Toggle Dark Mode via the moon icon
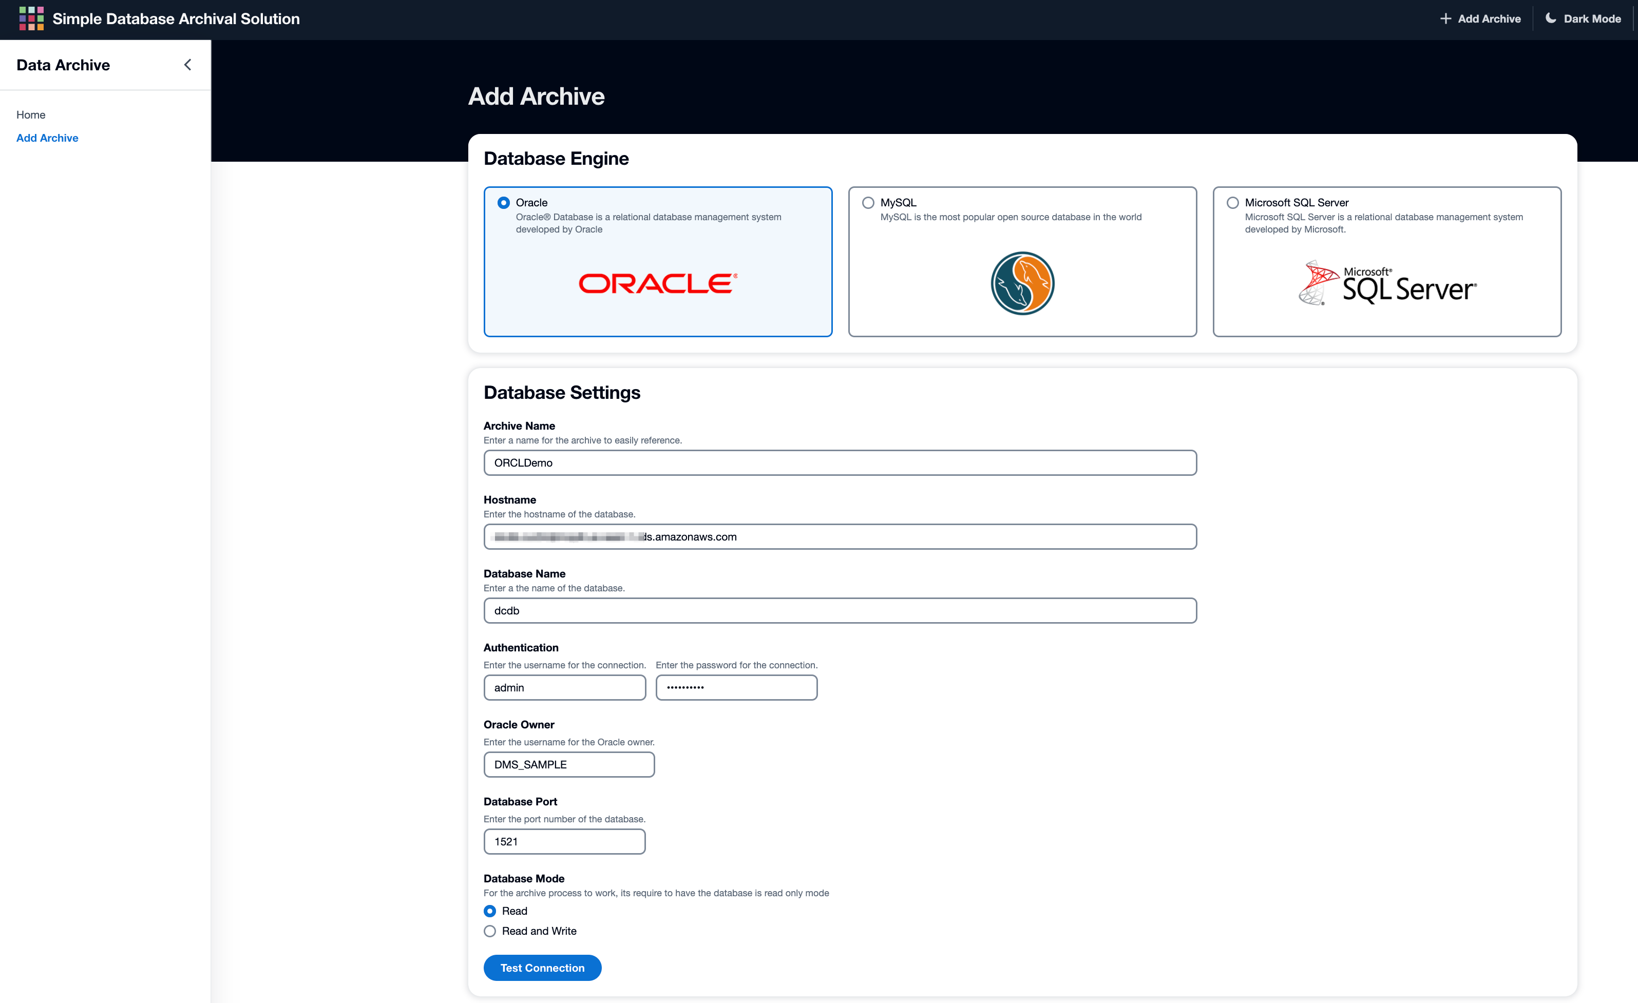The height and width of the screenshot is (1003, 1638). coord(1551,18)
